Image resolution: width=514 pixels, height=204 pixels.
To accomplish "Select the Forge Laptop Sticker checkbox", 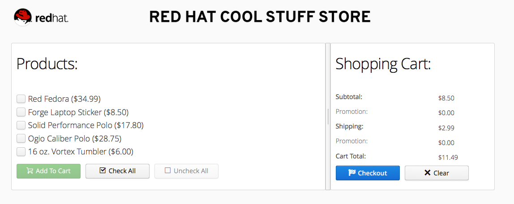I will point(21,112).
